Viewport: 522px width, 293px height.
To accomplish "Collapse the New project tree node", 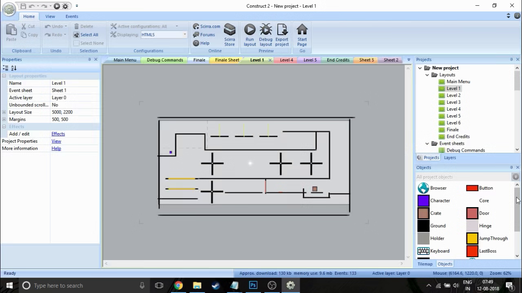I will tap(420, 68).
